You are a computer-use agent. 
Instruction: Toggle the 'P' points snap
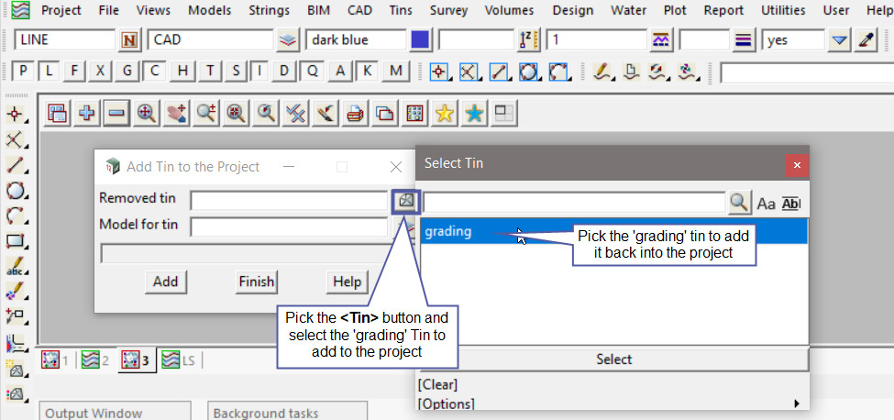pyautogui.click(x=23, y=72)
